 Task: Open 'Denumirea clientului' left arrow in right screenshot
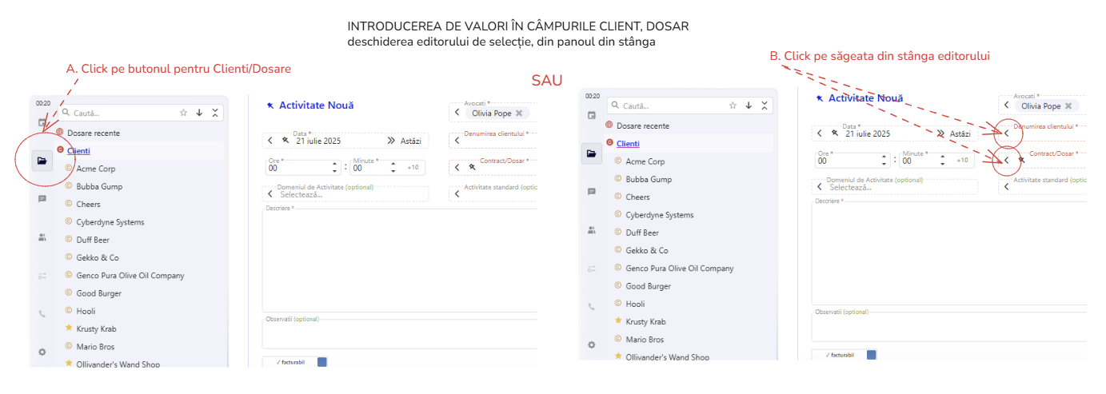(x=1007, y=133)
